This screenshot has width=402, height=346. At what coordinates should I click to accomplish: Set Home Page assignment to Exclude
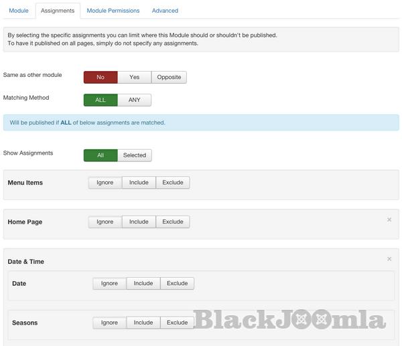pyautogui.click(x=173, y=222)
